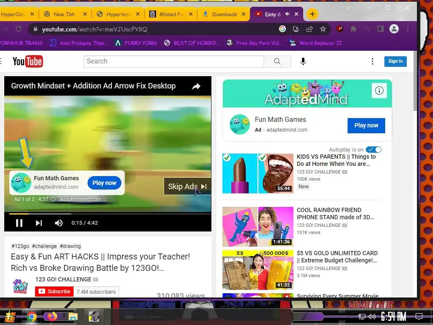Viewport: 433px width, 325px height.
Task: Mute the Easy & YouTube tab audio icon
Action: click(287, 14)
